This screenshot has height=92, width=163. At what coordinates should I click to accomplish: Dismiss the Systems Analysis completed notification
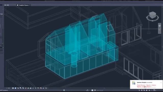[161, 83]
